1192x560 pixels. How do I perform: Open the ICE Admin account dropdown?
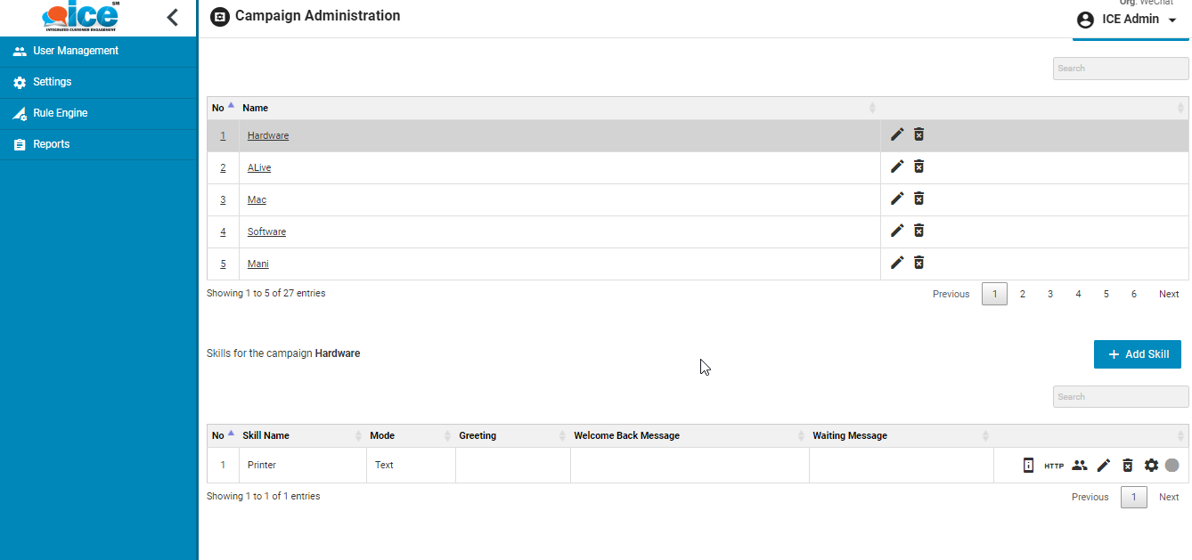pos(1128,20)
